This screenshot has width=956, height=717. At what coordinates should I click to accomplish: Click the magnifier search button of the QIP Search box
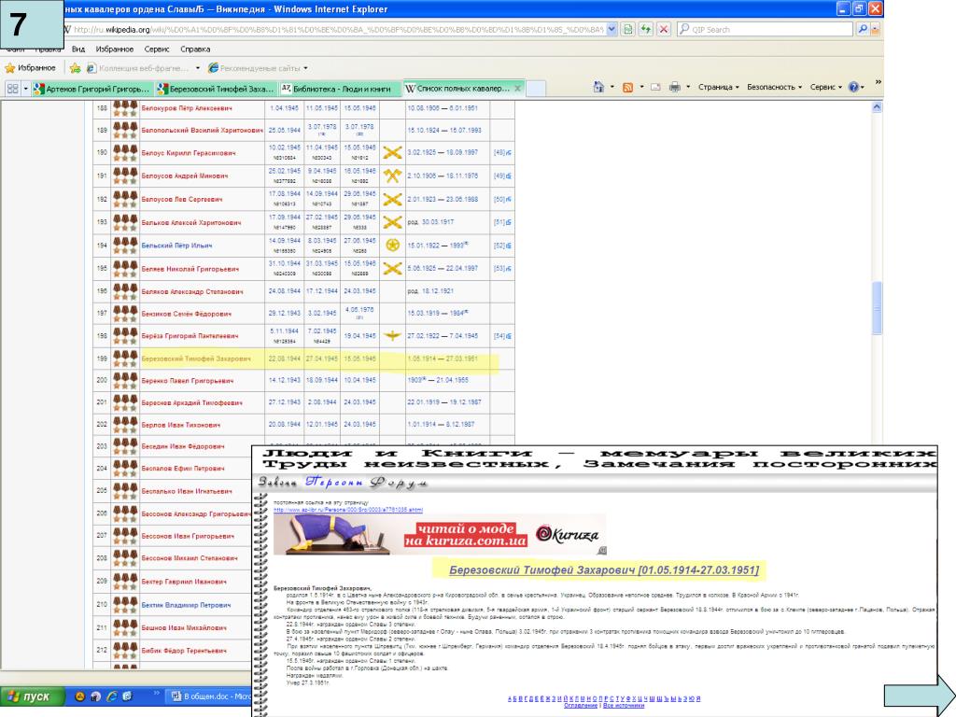point(862,29)
